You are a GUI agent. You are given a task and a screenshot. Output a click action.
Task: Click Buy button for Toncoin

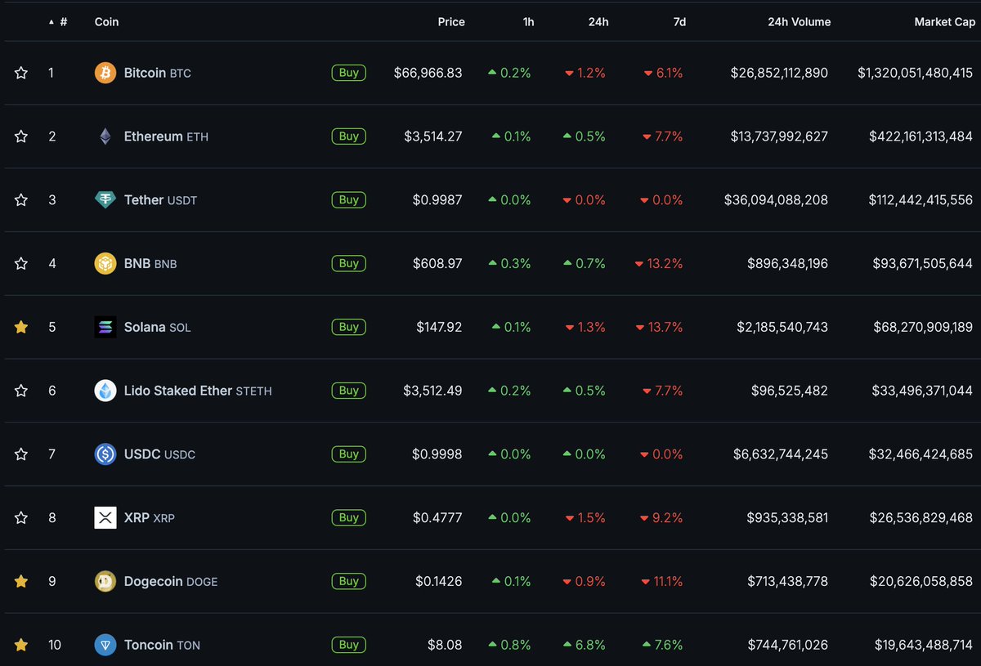(x=349, y=645)
